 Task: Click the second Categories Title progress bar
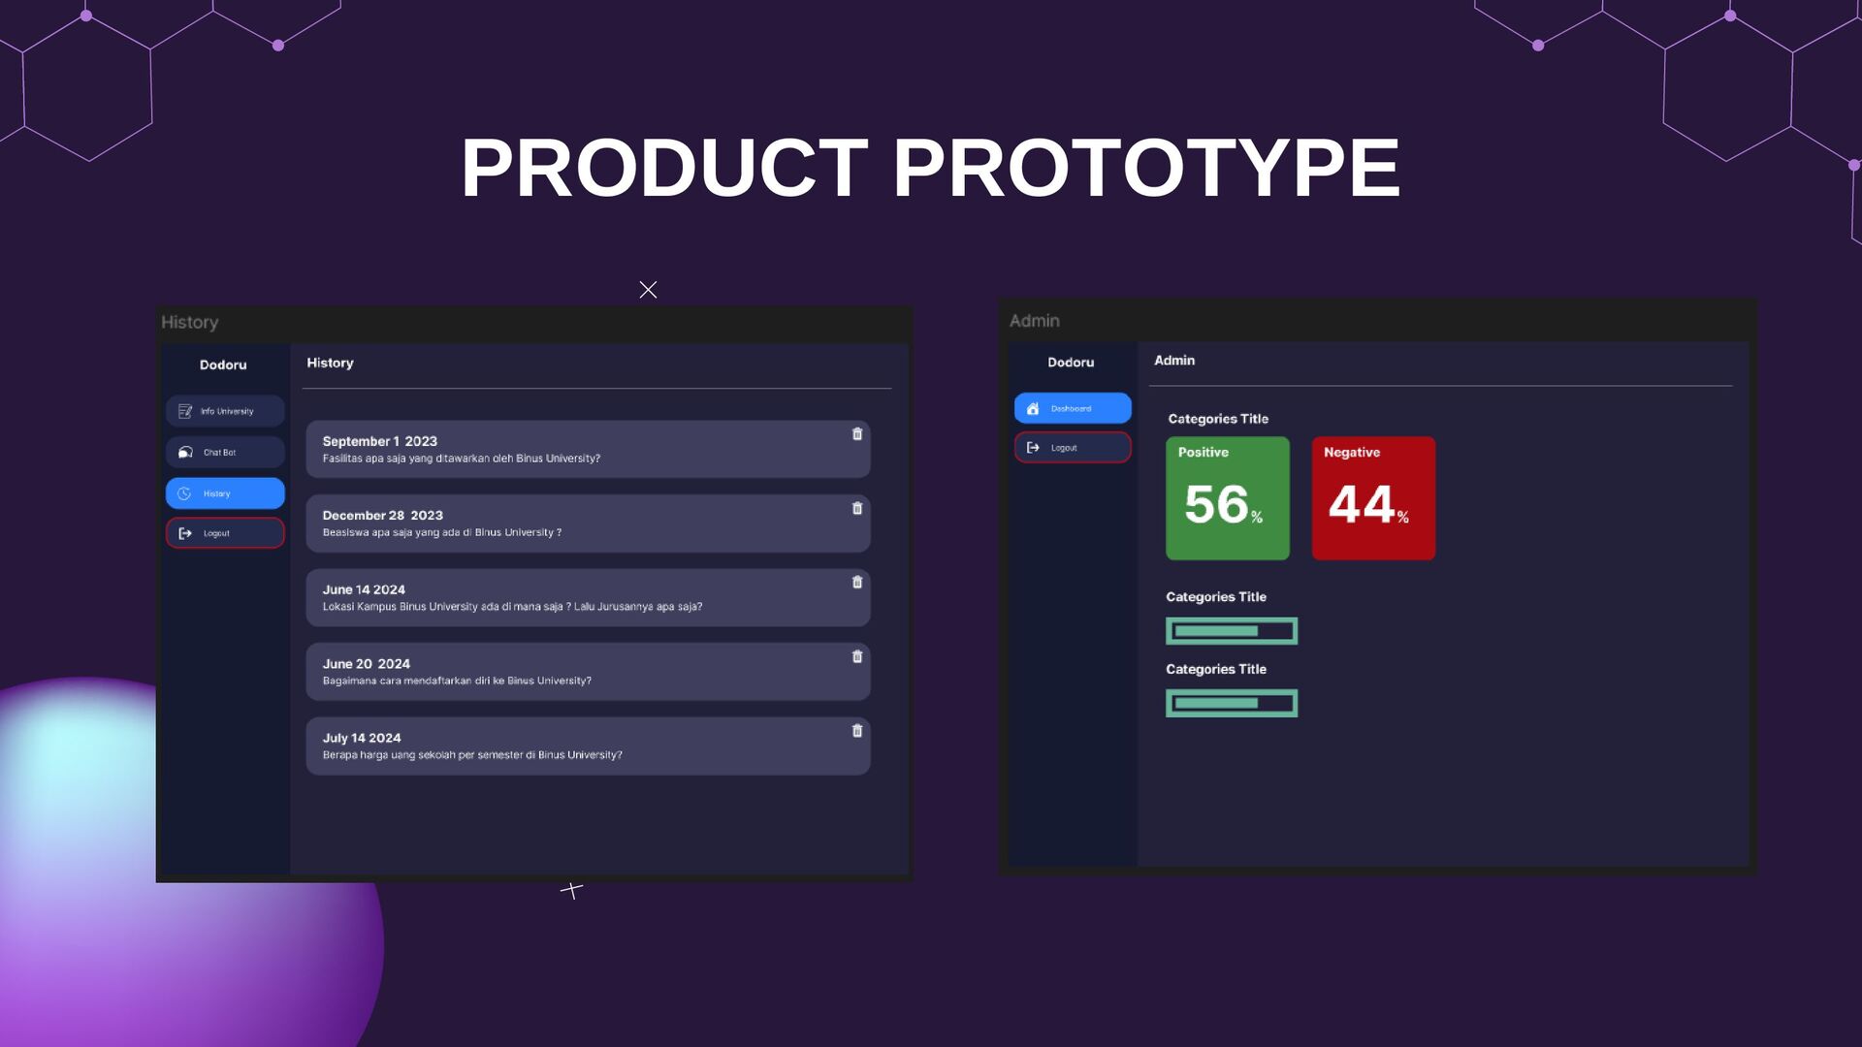click(1232, 704)
